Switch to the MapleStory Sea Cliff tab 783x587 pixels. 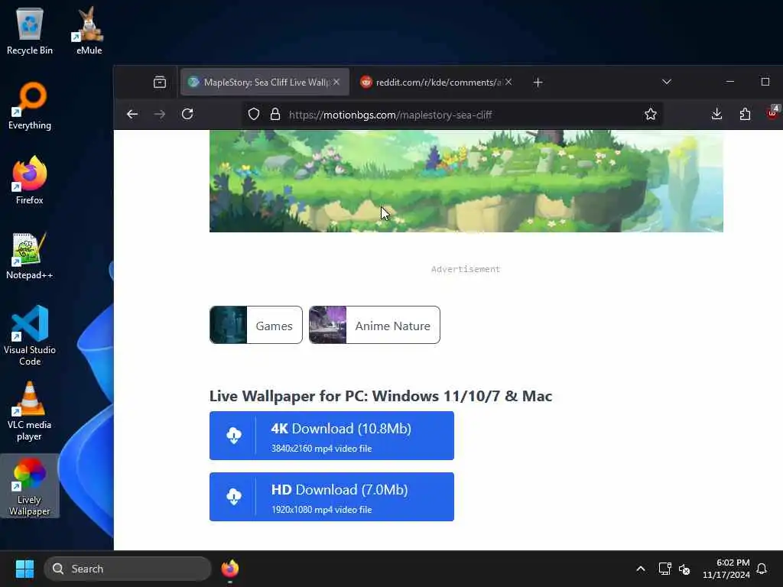[265, 82]
